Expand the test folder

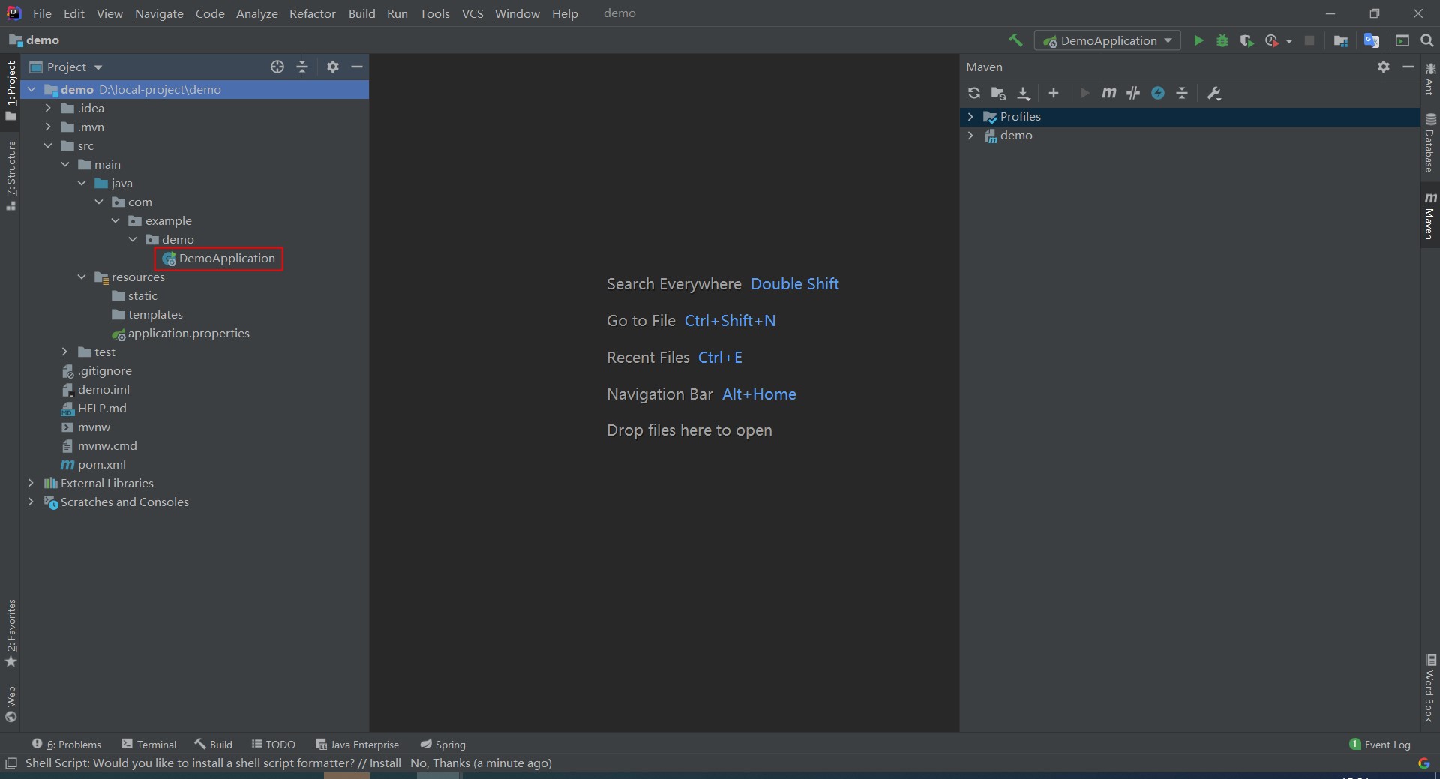[x=65, y=352]
